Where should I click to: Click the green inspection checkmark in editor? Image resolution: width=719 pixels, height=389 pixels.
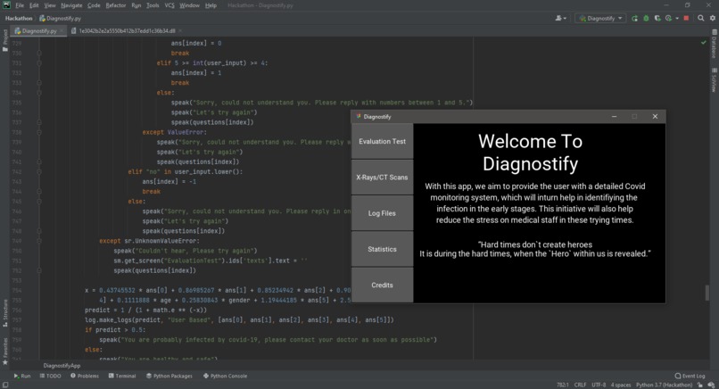704,42
